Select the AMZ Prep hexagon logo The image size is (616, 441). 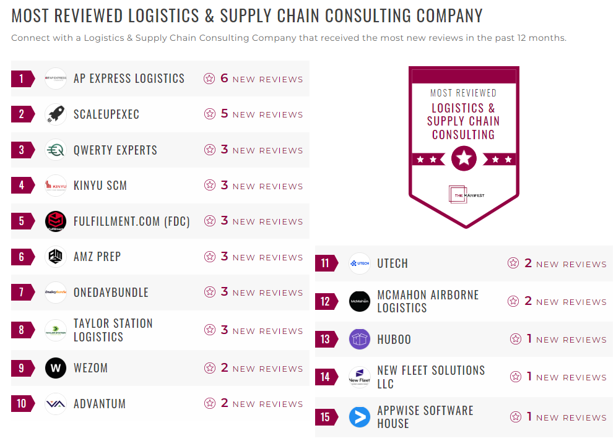coord(55,257)
